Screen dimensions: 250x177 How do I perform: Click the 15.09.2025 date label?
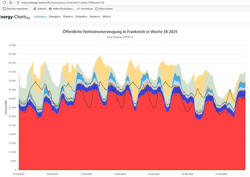(x=19, y=174)
